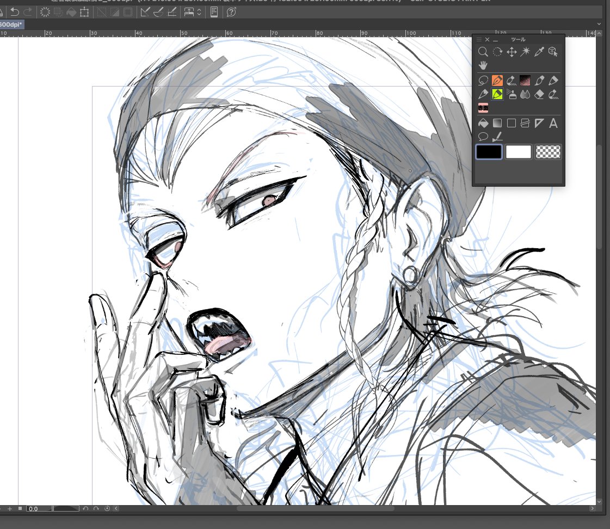The height and width of the screenshot is (529, 610).
Task: Select the Move layer tool
Action: 511,52
